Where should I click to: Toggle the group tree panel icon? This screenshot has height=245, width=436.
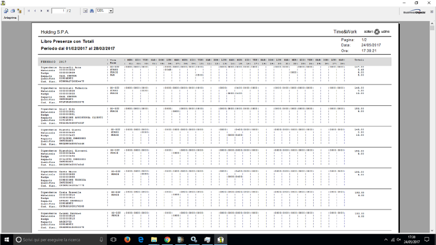click(x=20, y=10)
